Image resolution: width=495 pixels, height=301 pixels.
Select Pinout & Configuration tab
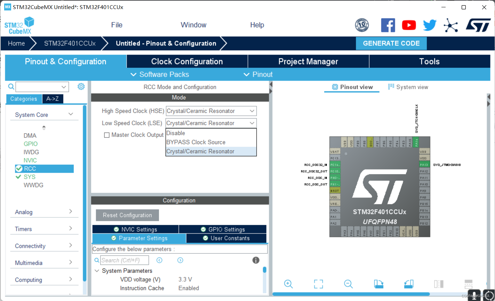coord(65,62)
